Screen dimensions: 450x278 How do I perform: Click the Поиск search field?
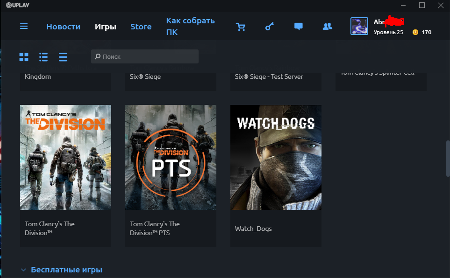(x=145, y=56)
